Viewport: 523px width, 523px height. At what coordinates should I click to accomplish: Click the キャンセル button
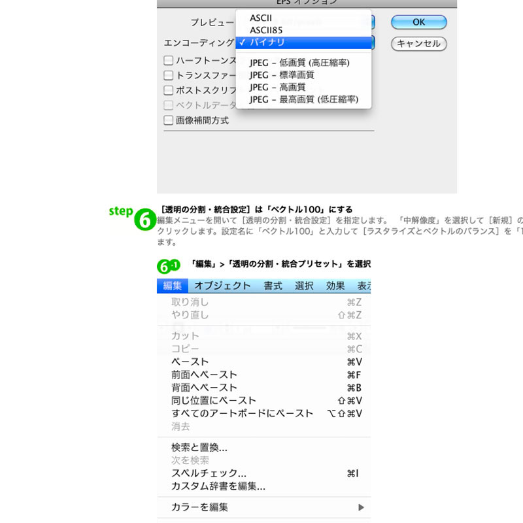click(x=418, y=44)
